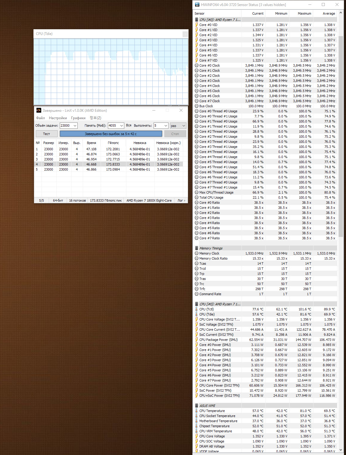Open the memory (Память) size dropdown
This screenshot has width=346, height=455.
[122, 125]
